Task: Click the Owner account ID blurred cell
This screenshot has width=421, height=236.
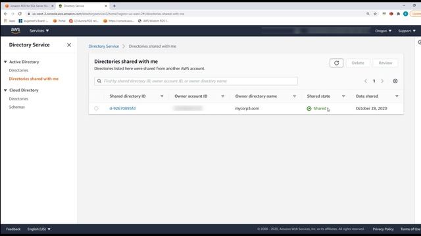Action: (x=188, y=108)
